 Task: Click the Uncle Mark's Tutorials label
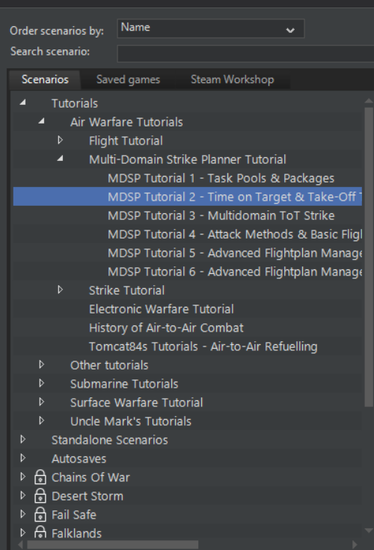131,421
